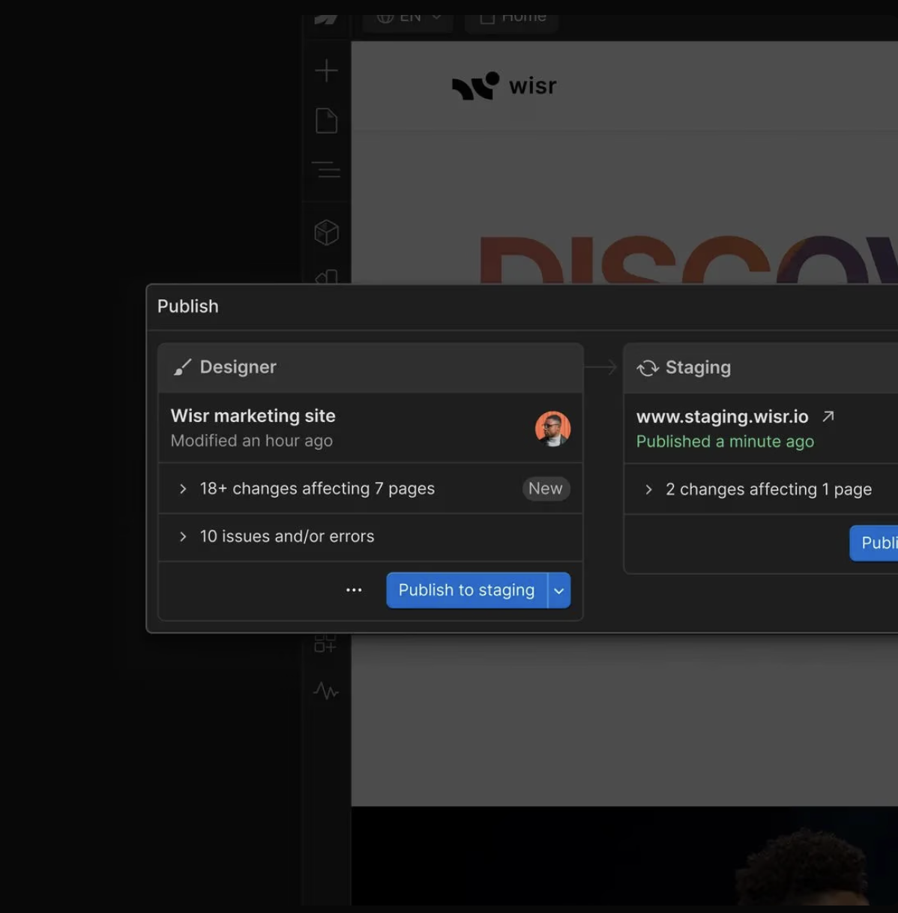
Task: Open the activity pulse icon in sidebar
Action: (326, 690)
